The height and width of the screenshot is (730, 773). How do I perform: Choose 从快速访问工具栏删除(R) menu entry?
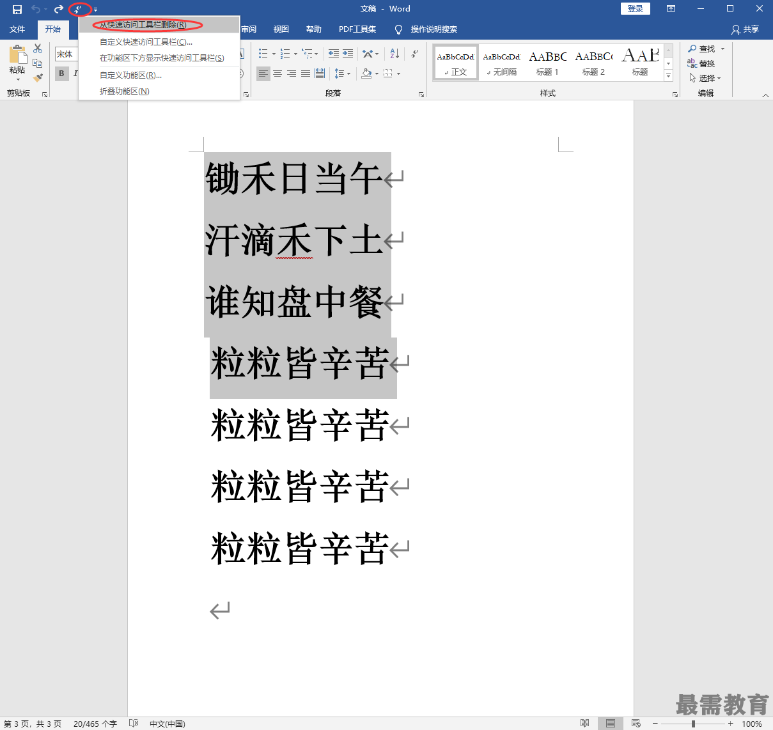point(159,25)
